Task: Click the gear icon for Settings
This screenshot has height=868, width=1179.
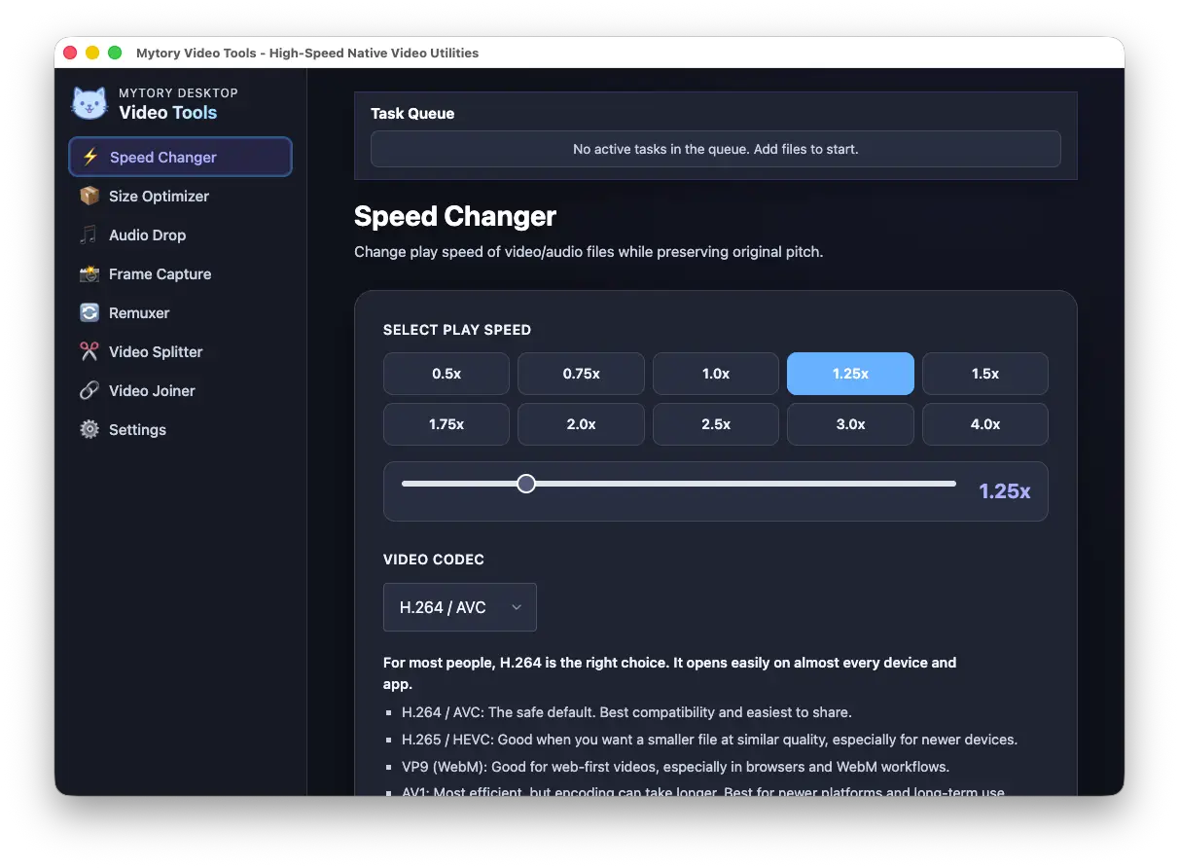Action: pyautogui.click(x=89, y=429)
